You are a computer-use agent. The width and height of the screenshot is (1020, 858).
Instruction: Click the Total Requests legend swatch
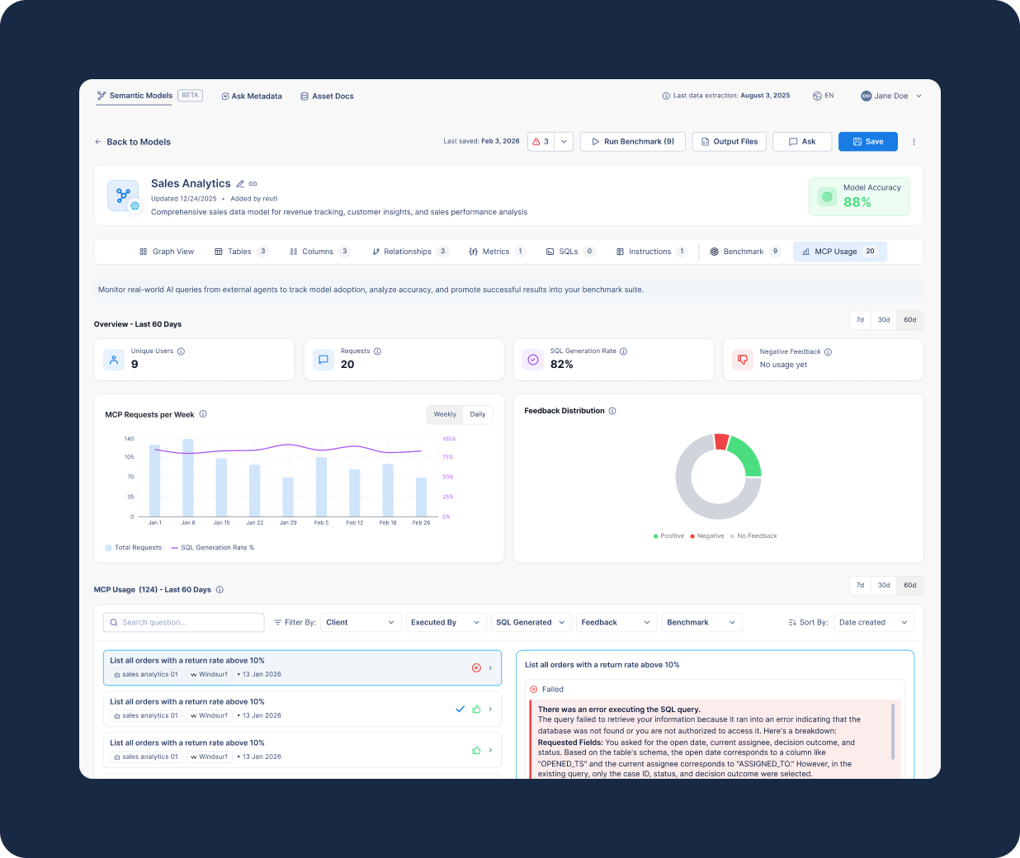pos(108,548)
